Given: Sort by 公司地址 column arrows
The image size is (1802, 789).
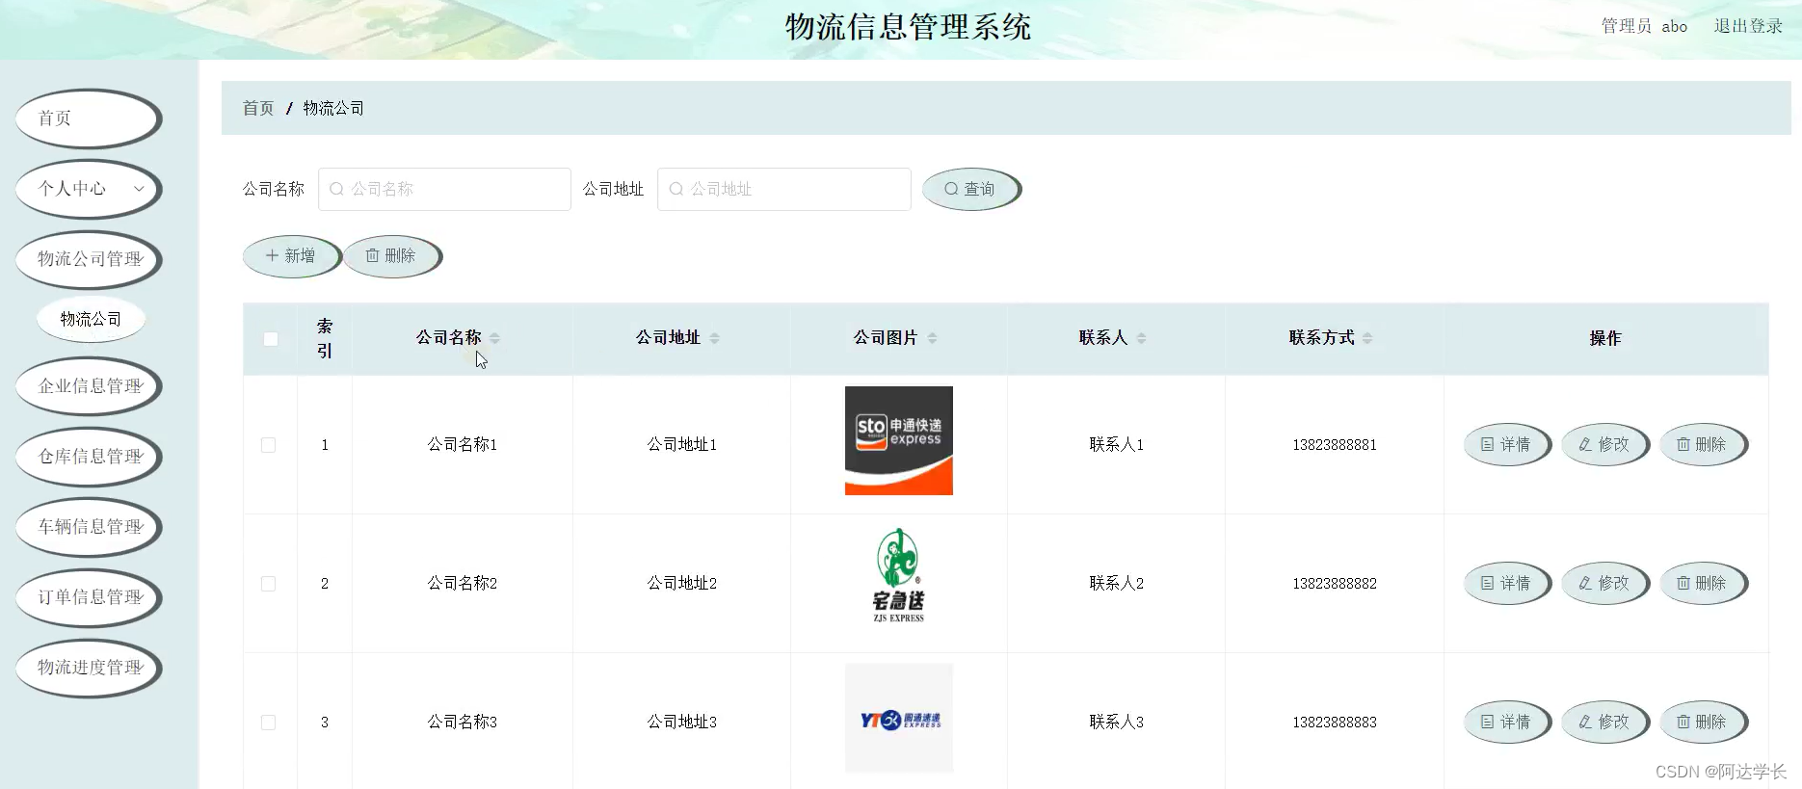Looking at the screenshot, I should pos(714,338).
